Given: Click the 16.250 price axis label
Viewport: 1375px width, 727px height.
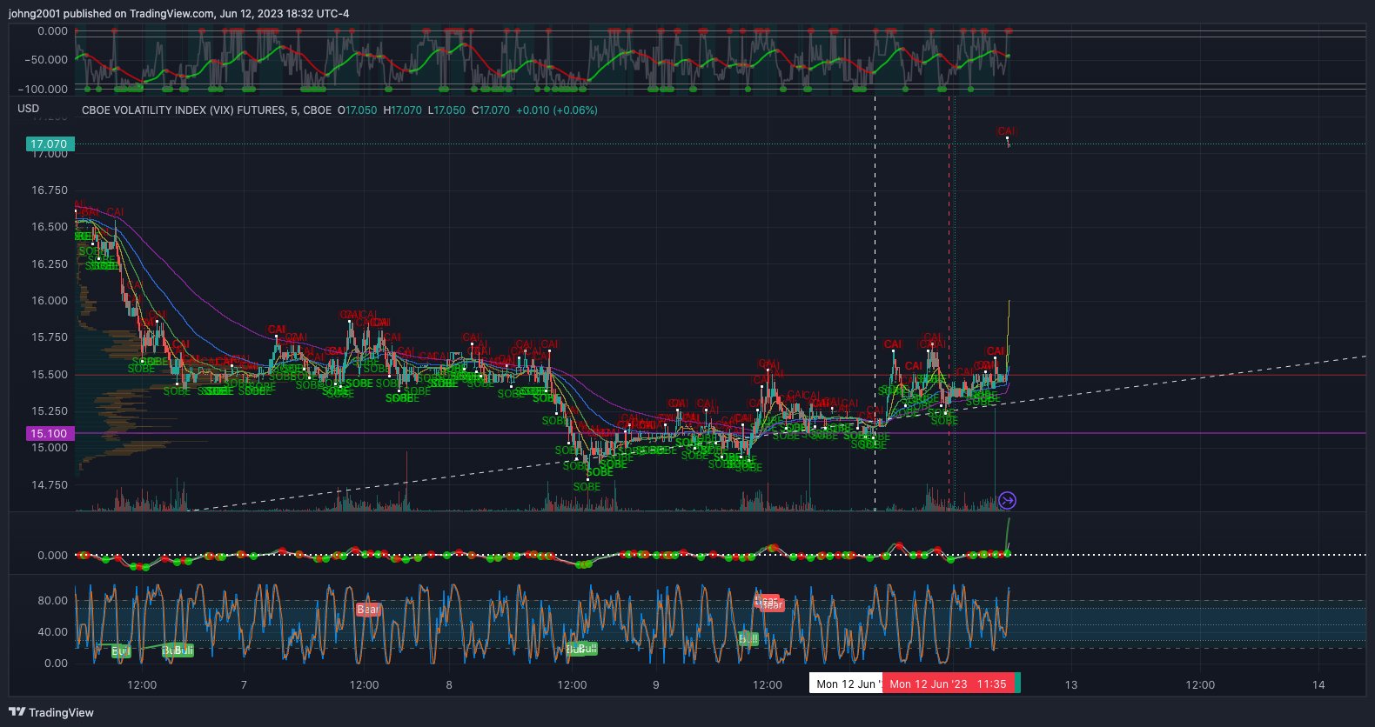Looking at the screenshot, I should [50, 264].
